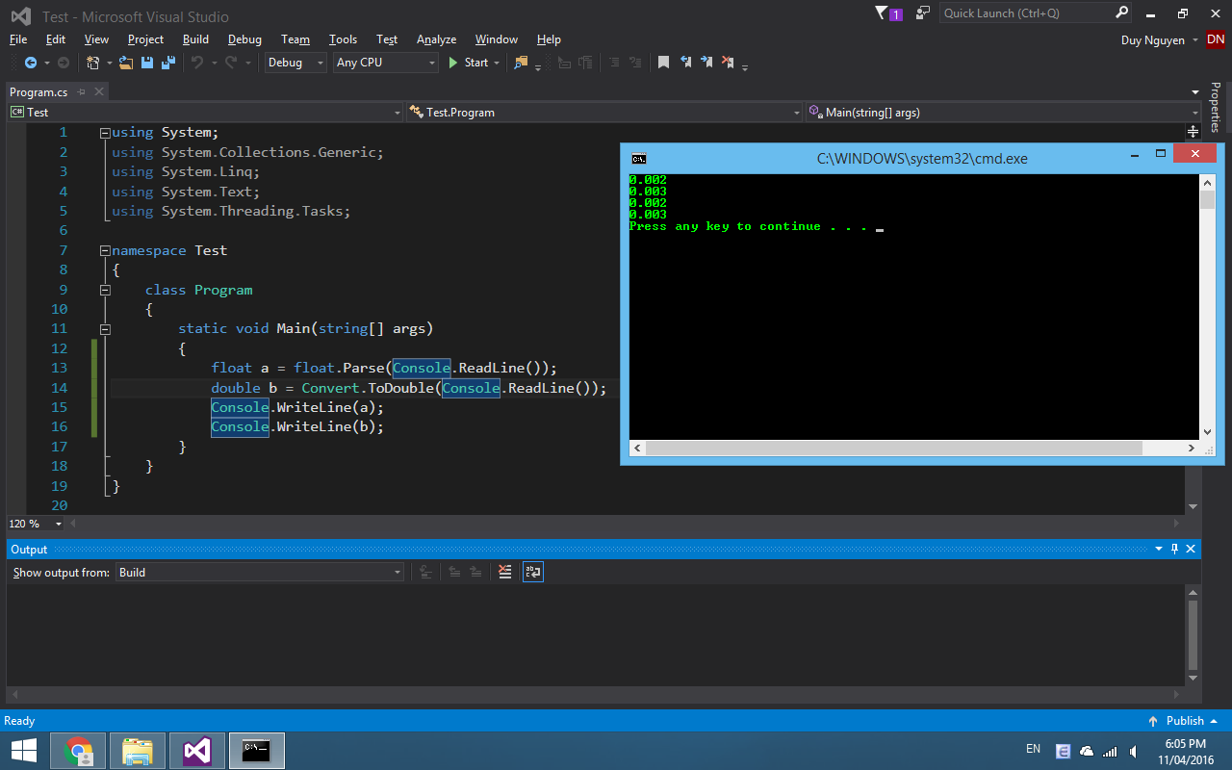Viewport: 1232px width, 770px height.
Task: Open Google Chrome from the taskbar
Action: [x=79, y=750]
